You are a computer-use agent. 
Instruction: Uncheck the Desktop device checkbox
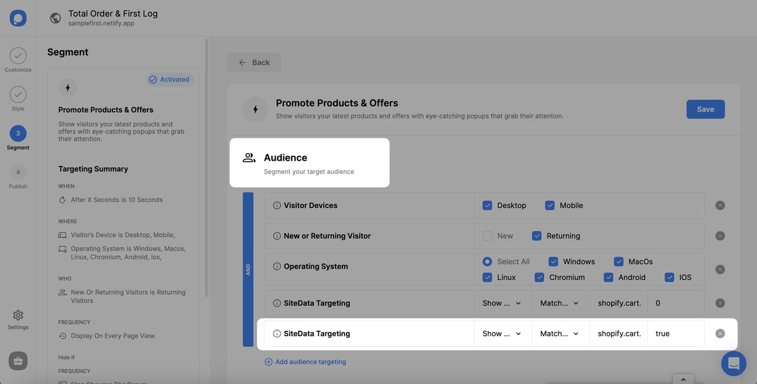pyautogui.click(x=487, y=206)
